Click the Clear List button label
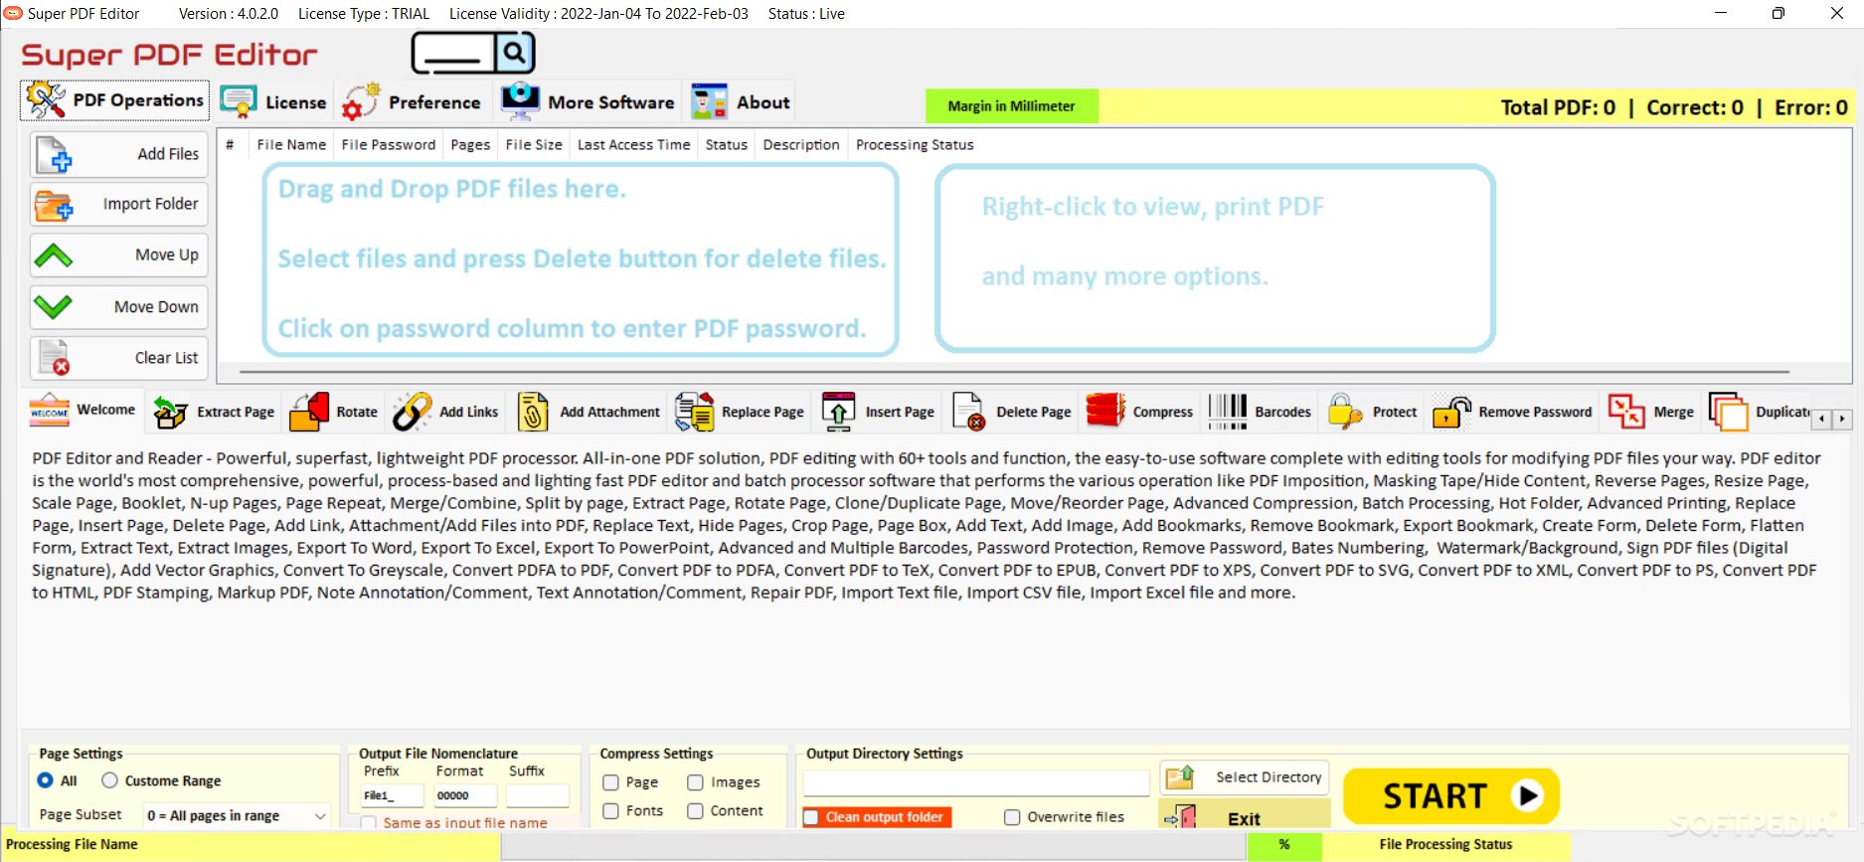 click(166, 358)
